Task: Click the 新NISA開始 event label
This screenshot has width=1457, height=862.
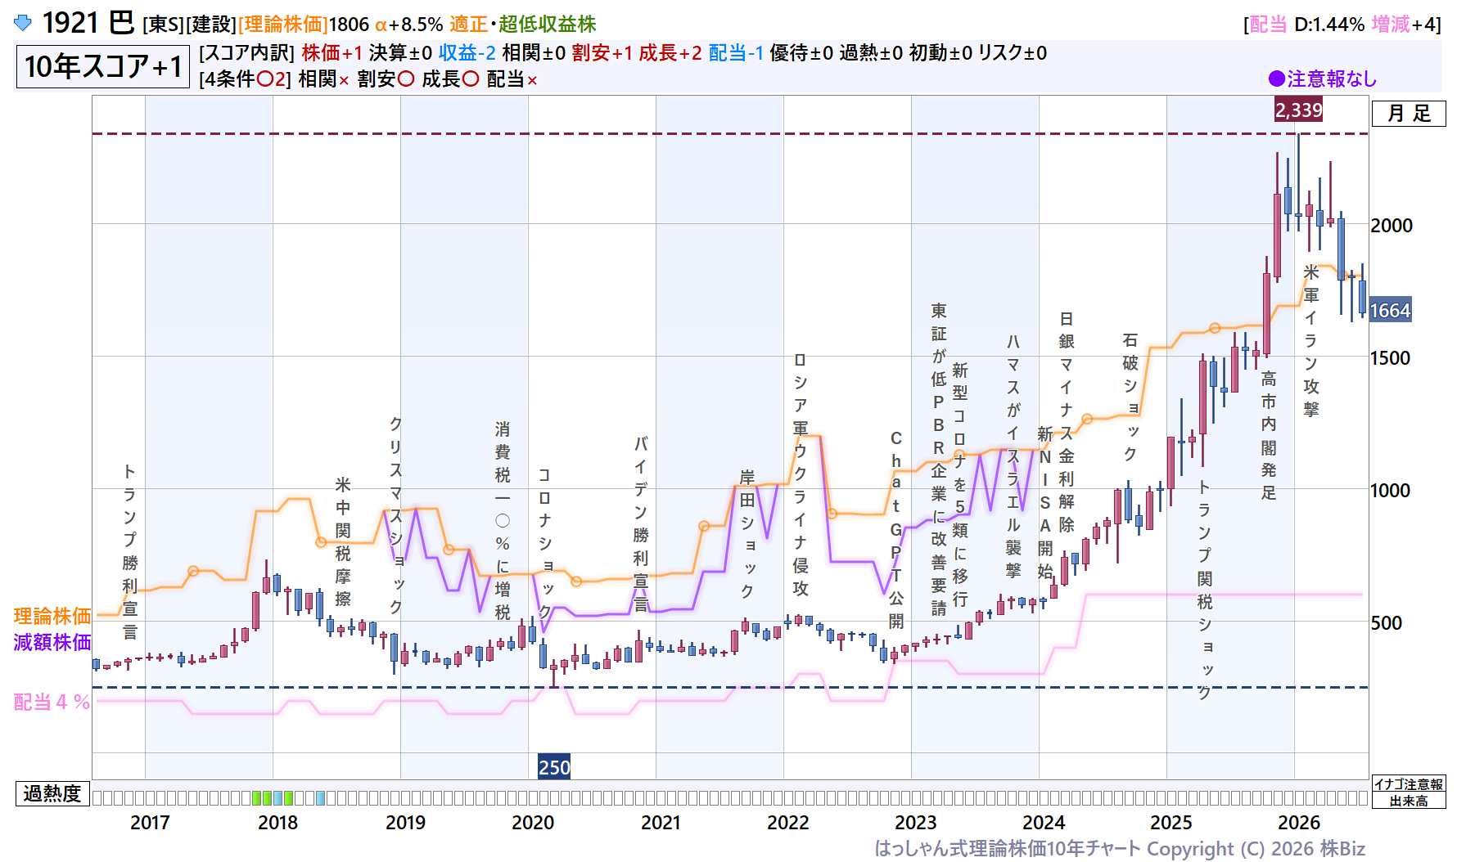Action: (1045, 502)
